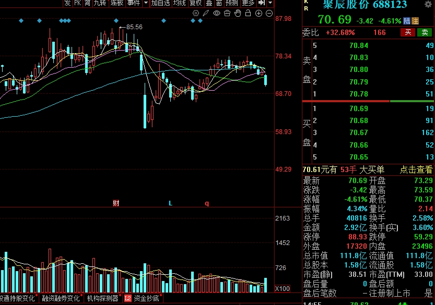This screenshot has width=435, height=305.
Task: Click the red L2 badge on 资金抄底
Action: pos(127,298)
